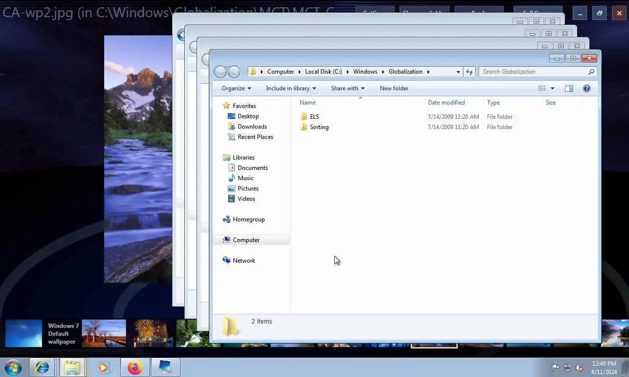
Task: Open Windows Media Player from the taskbar
Action: [x=103, y=367]
